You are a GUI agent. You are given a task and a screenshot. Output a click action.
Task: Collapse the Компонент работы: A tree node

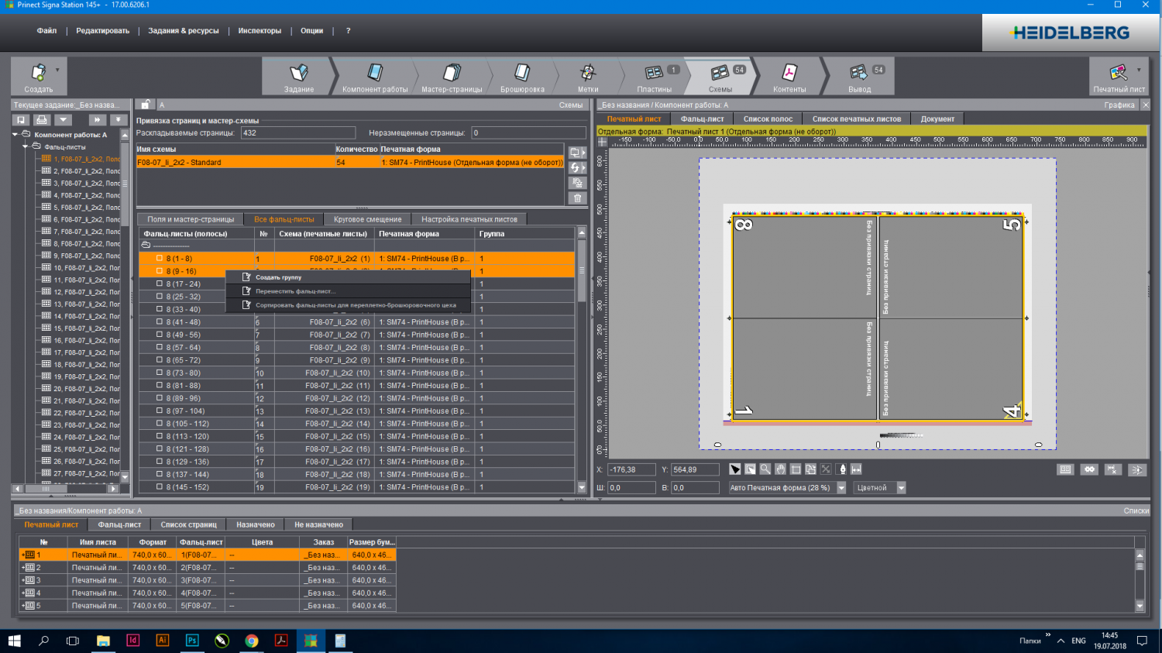coord(15,135)
